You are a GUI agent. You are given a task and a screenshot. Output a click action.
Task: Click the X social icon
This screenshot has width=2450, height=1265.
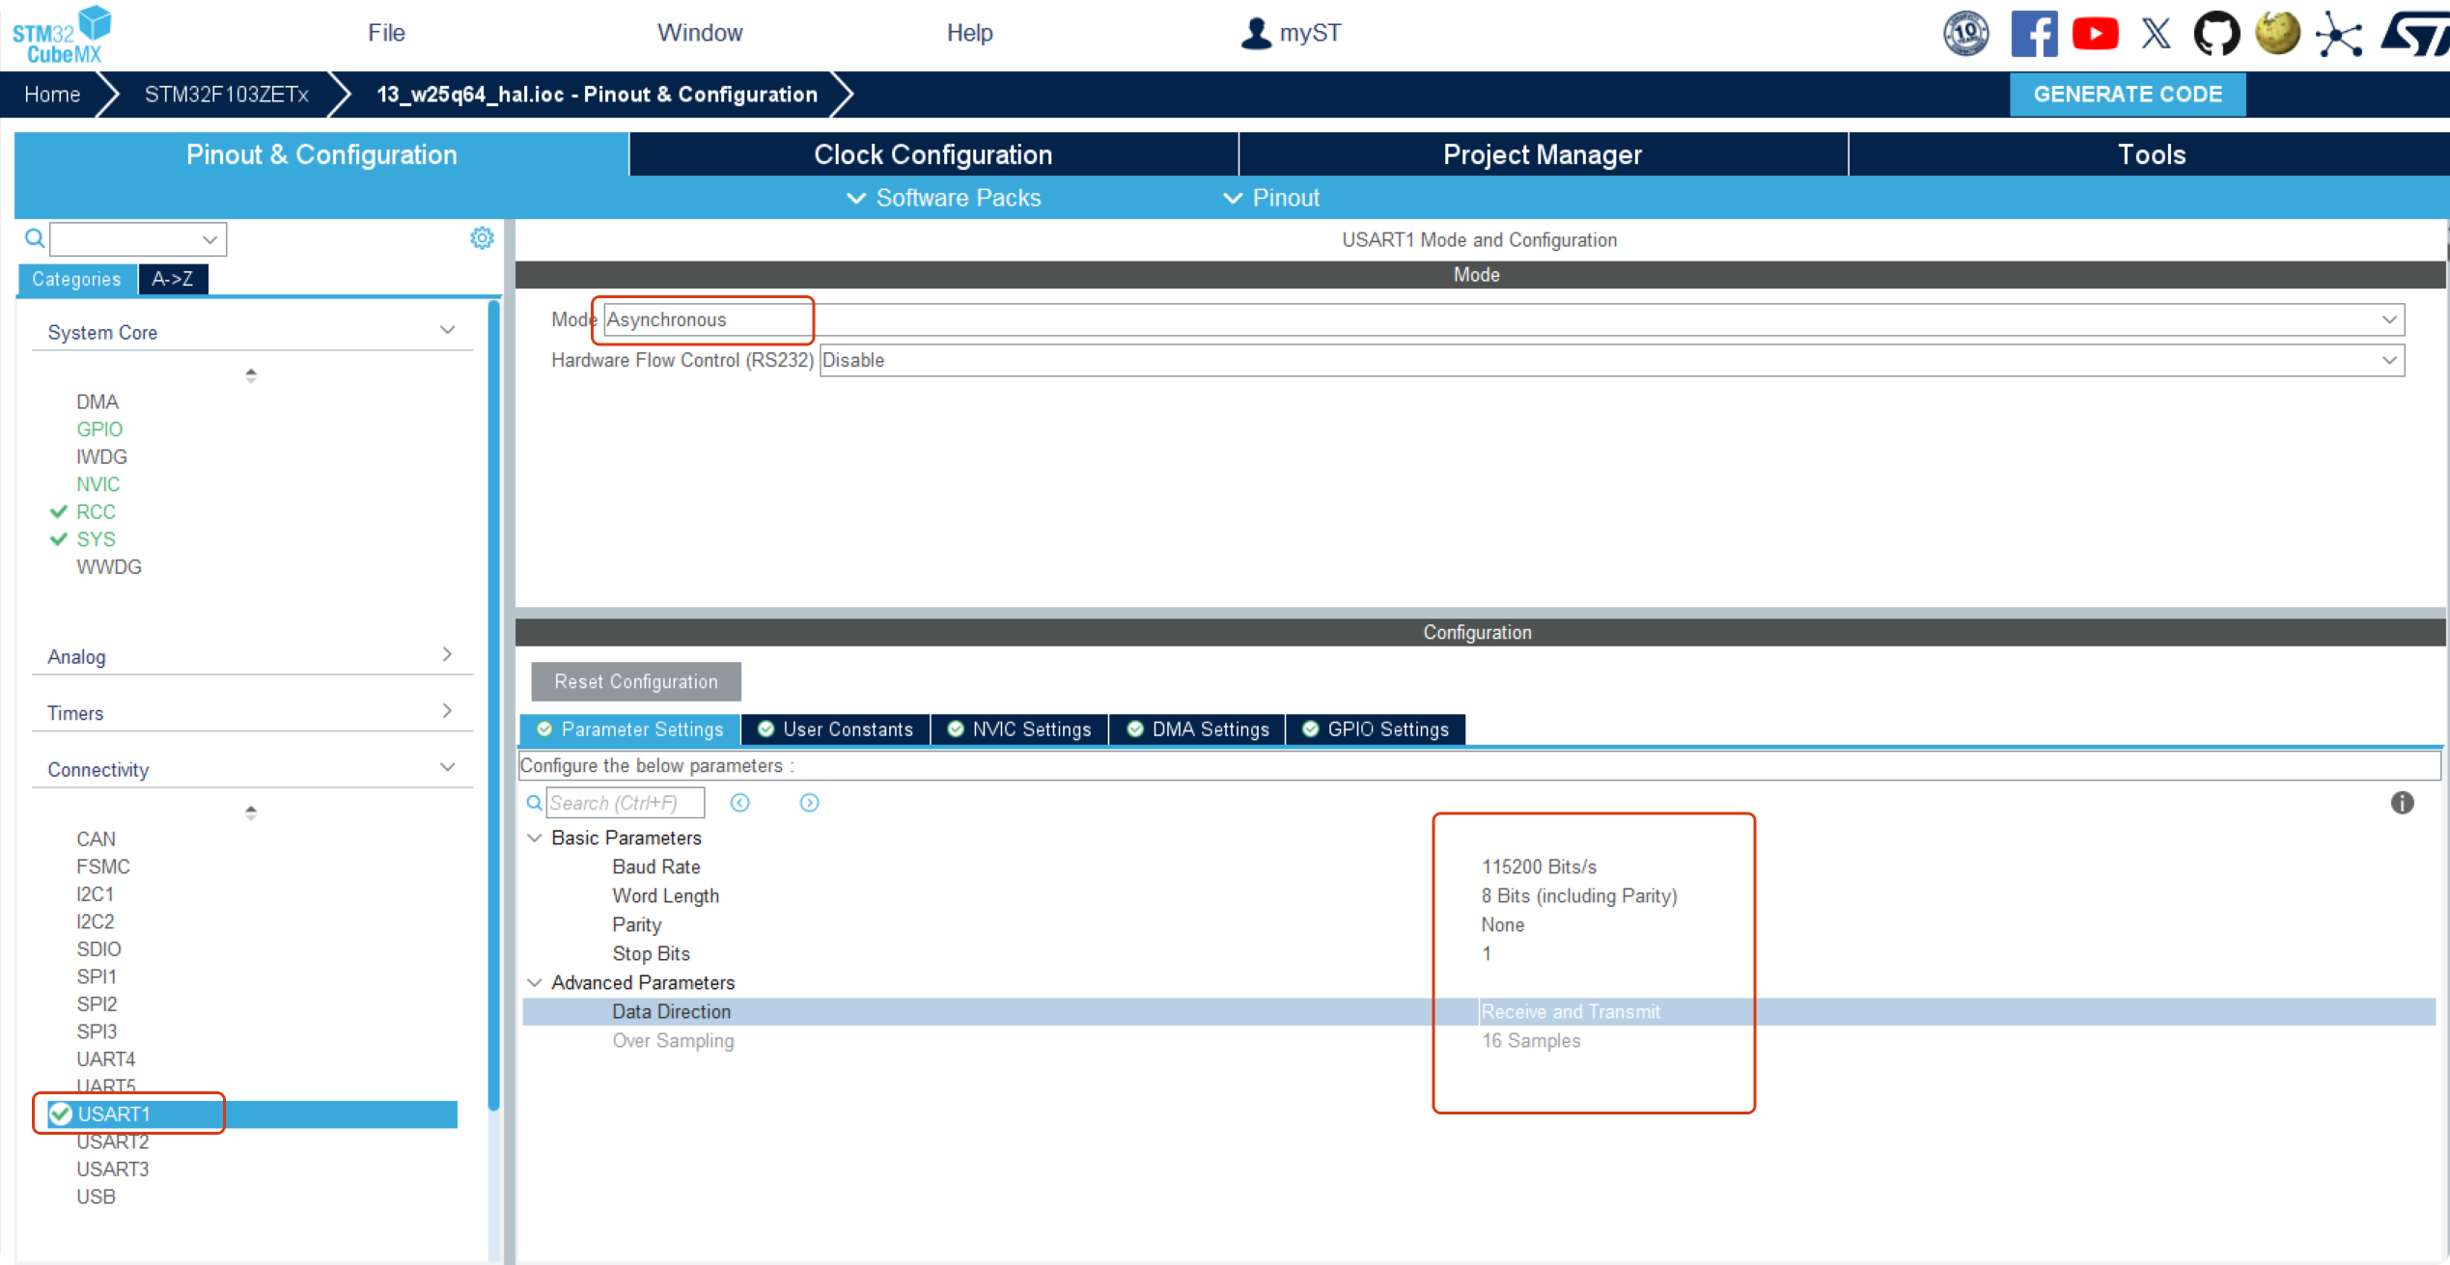tap(2156, 35)
